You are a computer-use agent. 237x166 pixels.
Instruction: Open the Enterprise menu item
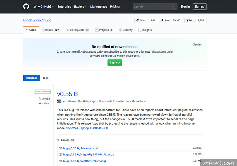point(64,7)
